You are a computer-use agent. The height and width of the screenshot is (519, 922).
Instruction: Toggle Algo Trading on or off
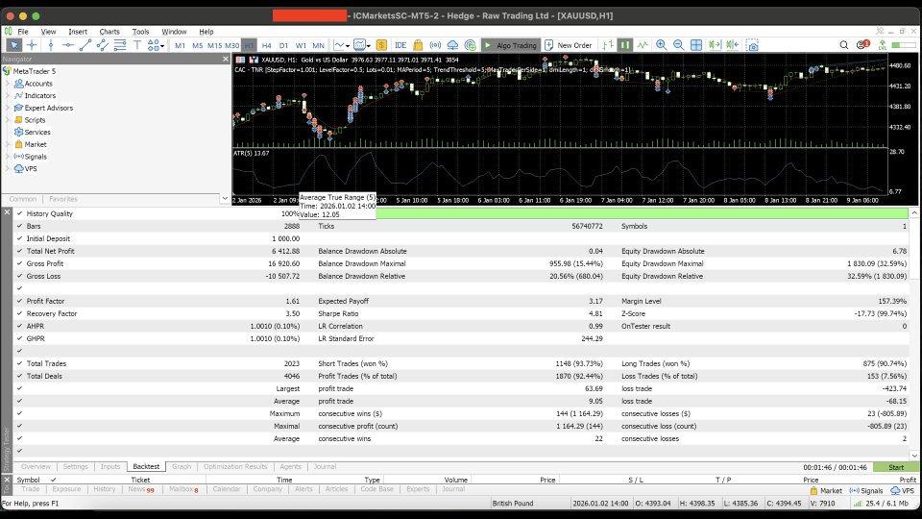tap(510, 45)
